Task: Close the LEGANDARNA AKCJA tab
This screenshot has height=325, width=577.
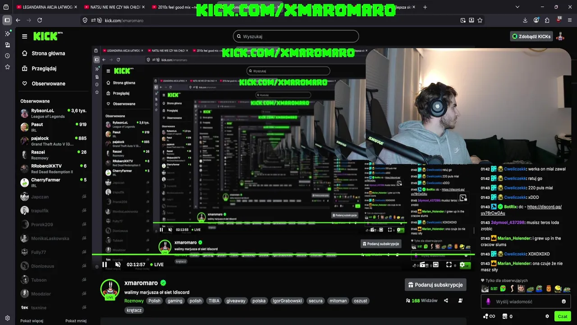Action: coord(76,7)
